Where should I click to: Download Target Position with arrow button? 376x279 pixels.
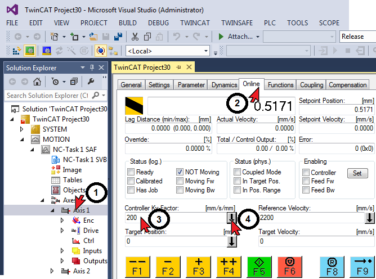232,241
